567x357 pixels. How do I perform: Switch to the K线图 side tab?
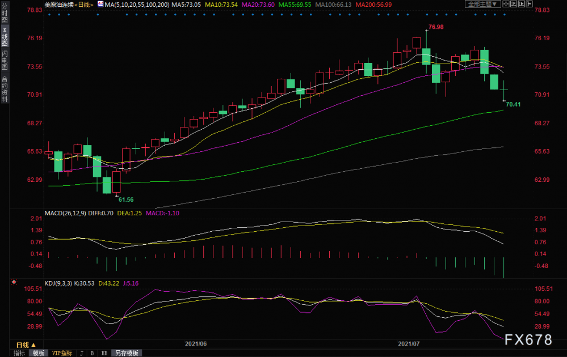click(5, 37)
